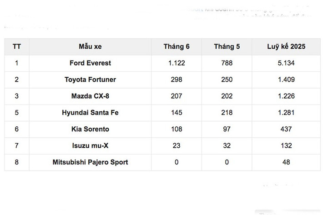The image size is (323, 215).
Task: Click the 218 value for Hyundai Santa Fe
Action: point(227,112)
